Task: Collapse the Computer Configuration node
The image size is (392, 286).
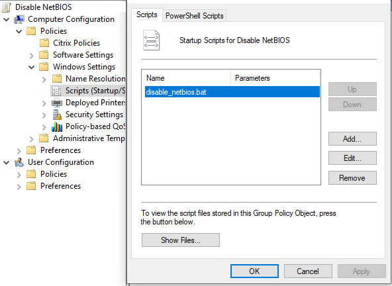Action: 7,19
